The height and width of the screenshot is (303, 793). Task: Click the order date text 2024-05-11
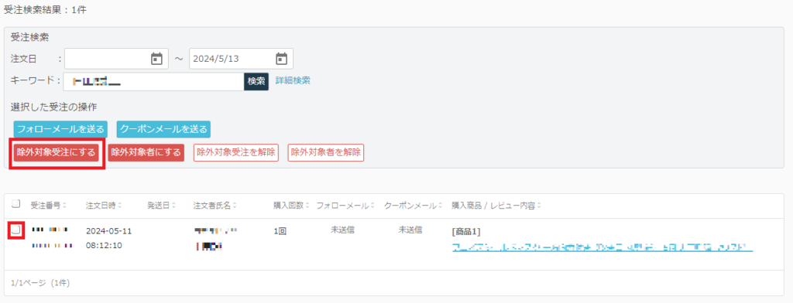[108, 231]
